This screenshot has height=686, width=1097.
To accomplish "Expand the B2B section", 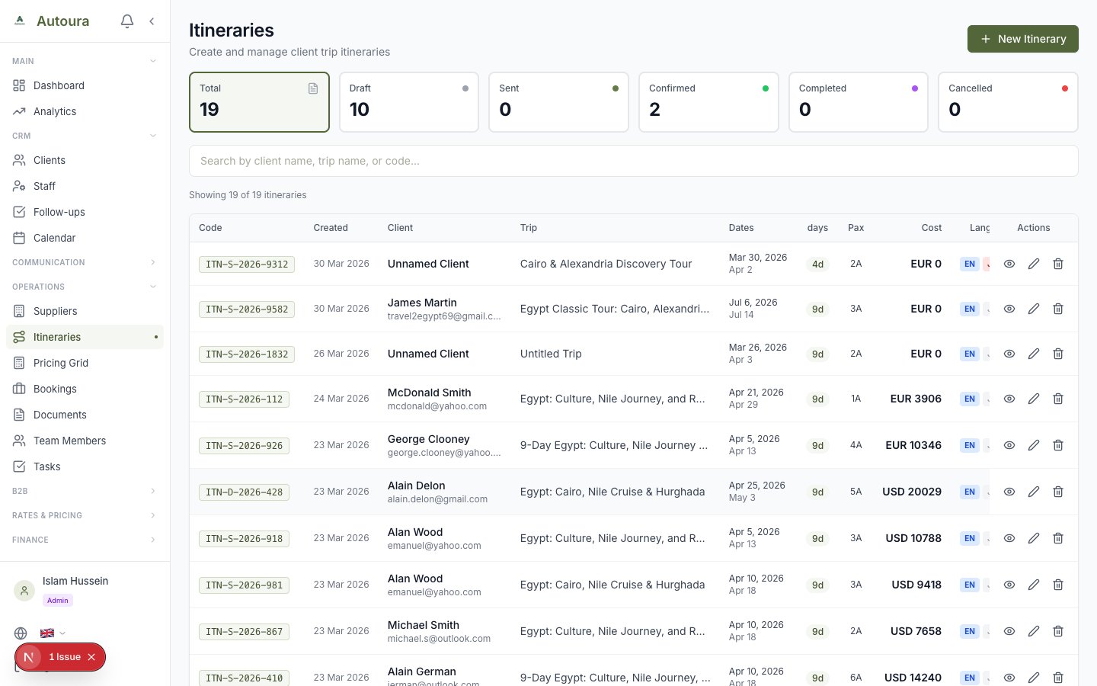I will click(85, 491).
